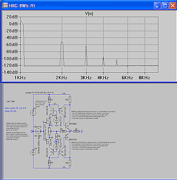177x180 pixels.
Task: Click the V3 voltage source symbol
Action: click(56, 120)
